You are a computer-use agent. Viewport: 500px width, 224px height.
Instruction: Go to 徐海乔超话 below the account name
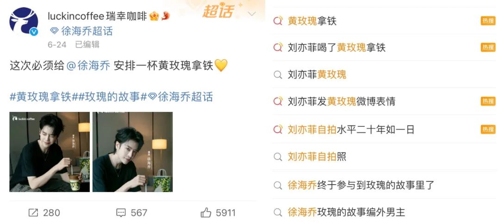[81, 31]
